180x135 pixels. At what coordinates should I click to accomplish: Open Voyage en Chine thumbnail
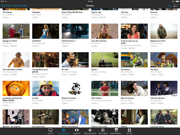coord(16,31)
